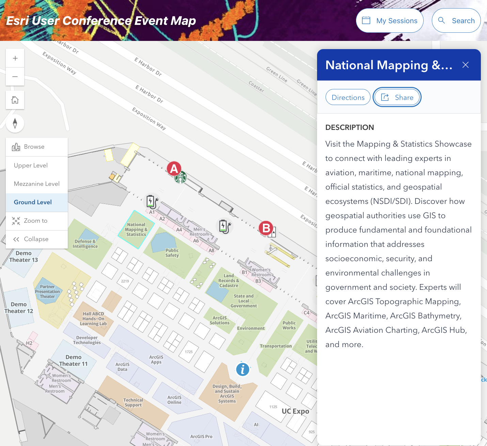Get Directions to National Mapping booth
The image size is (487, 446).
(x=348, y=97)
